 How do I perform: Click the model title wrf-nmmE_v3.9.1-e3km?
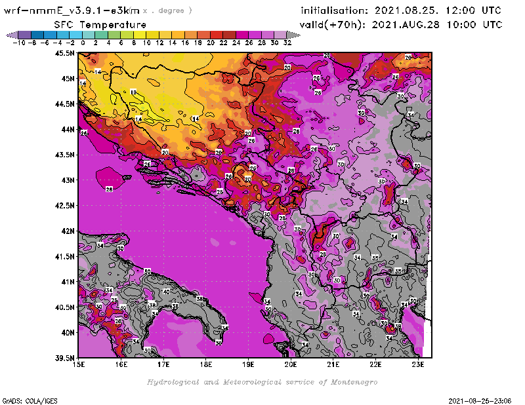tap(72, 10)
